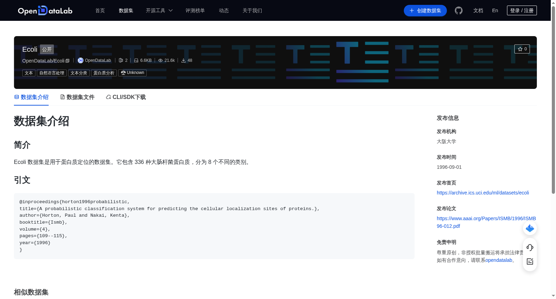Expand the 开源工具 dropdown menu
556x299 pixels.
159,10
